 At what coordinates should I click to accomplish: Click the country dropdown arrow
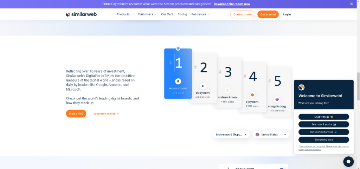pyautogui.click(x=285, y=135)
